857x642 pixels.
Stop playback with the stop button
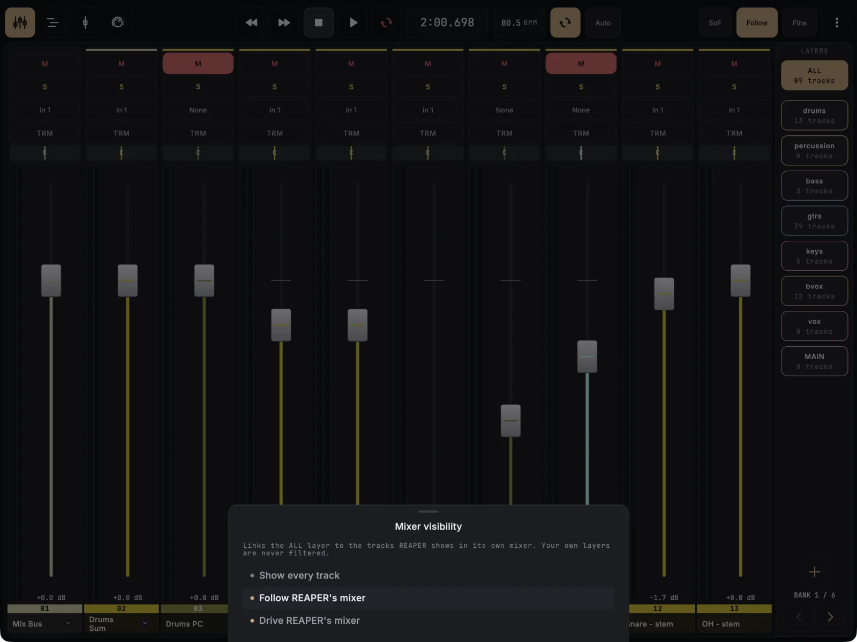(319, 22)
